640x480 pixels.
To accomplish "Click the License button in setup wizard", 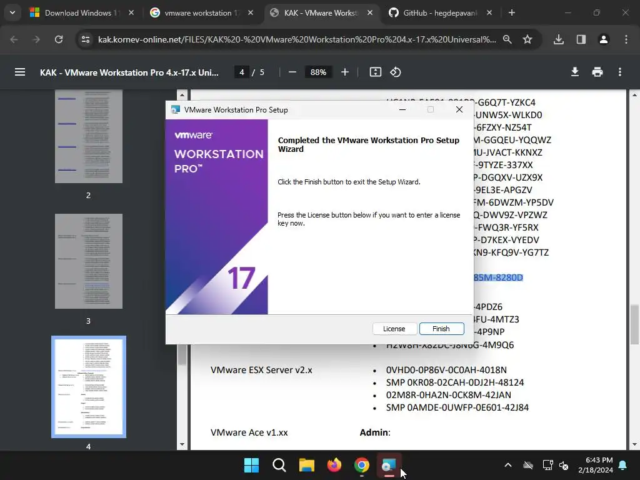I will coord(394,329).
